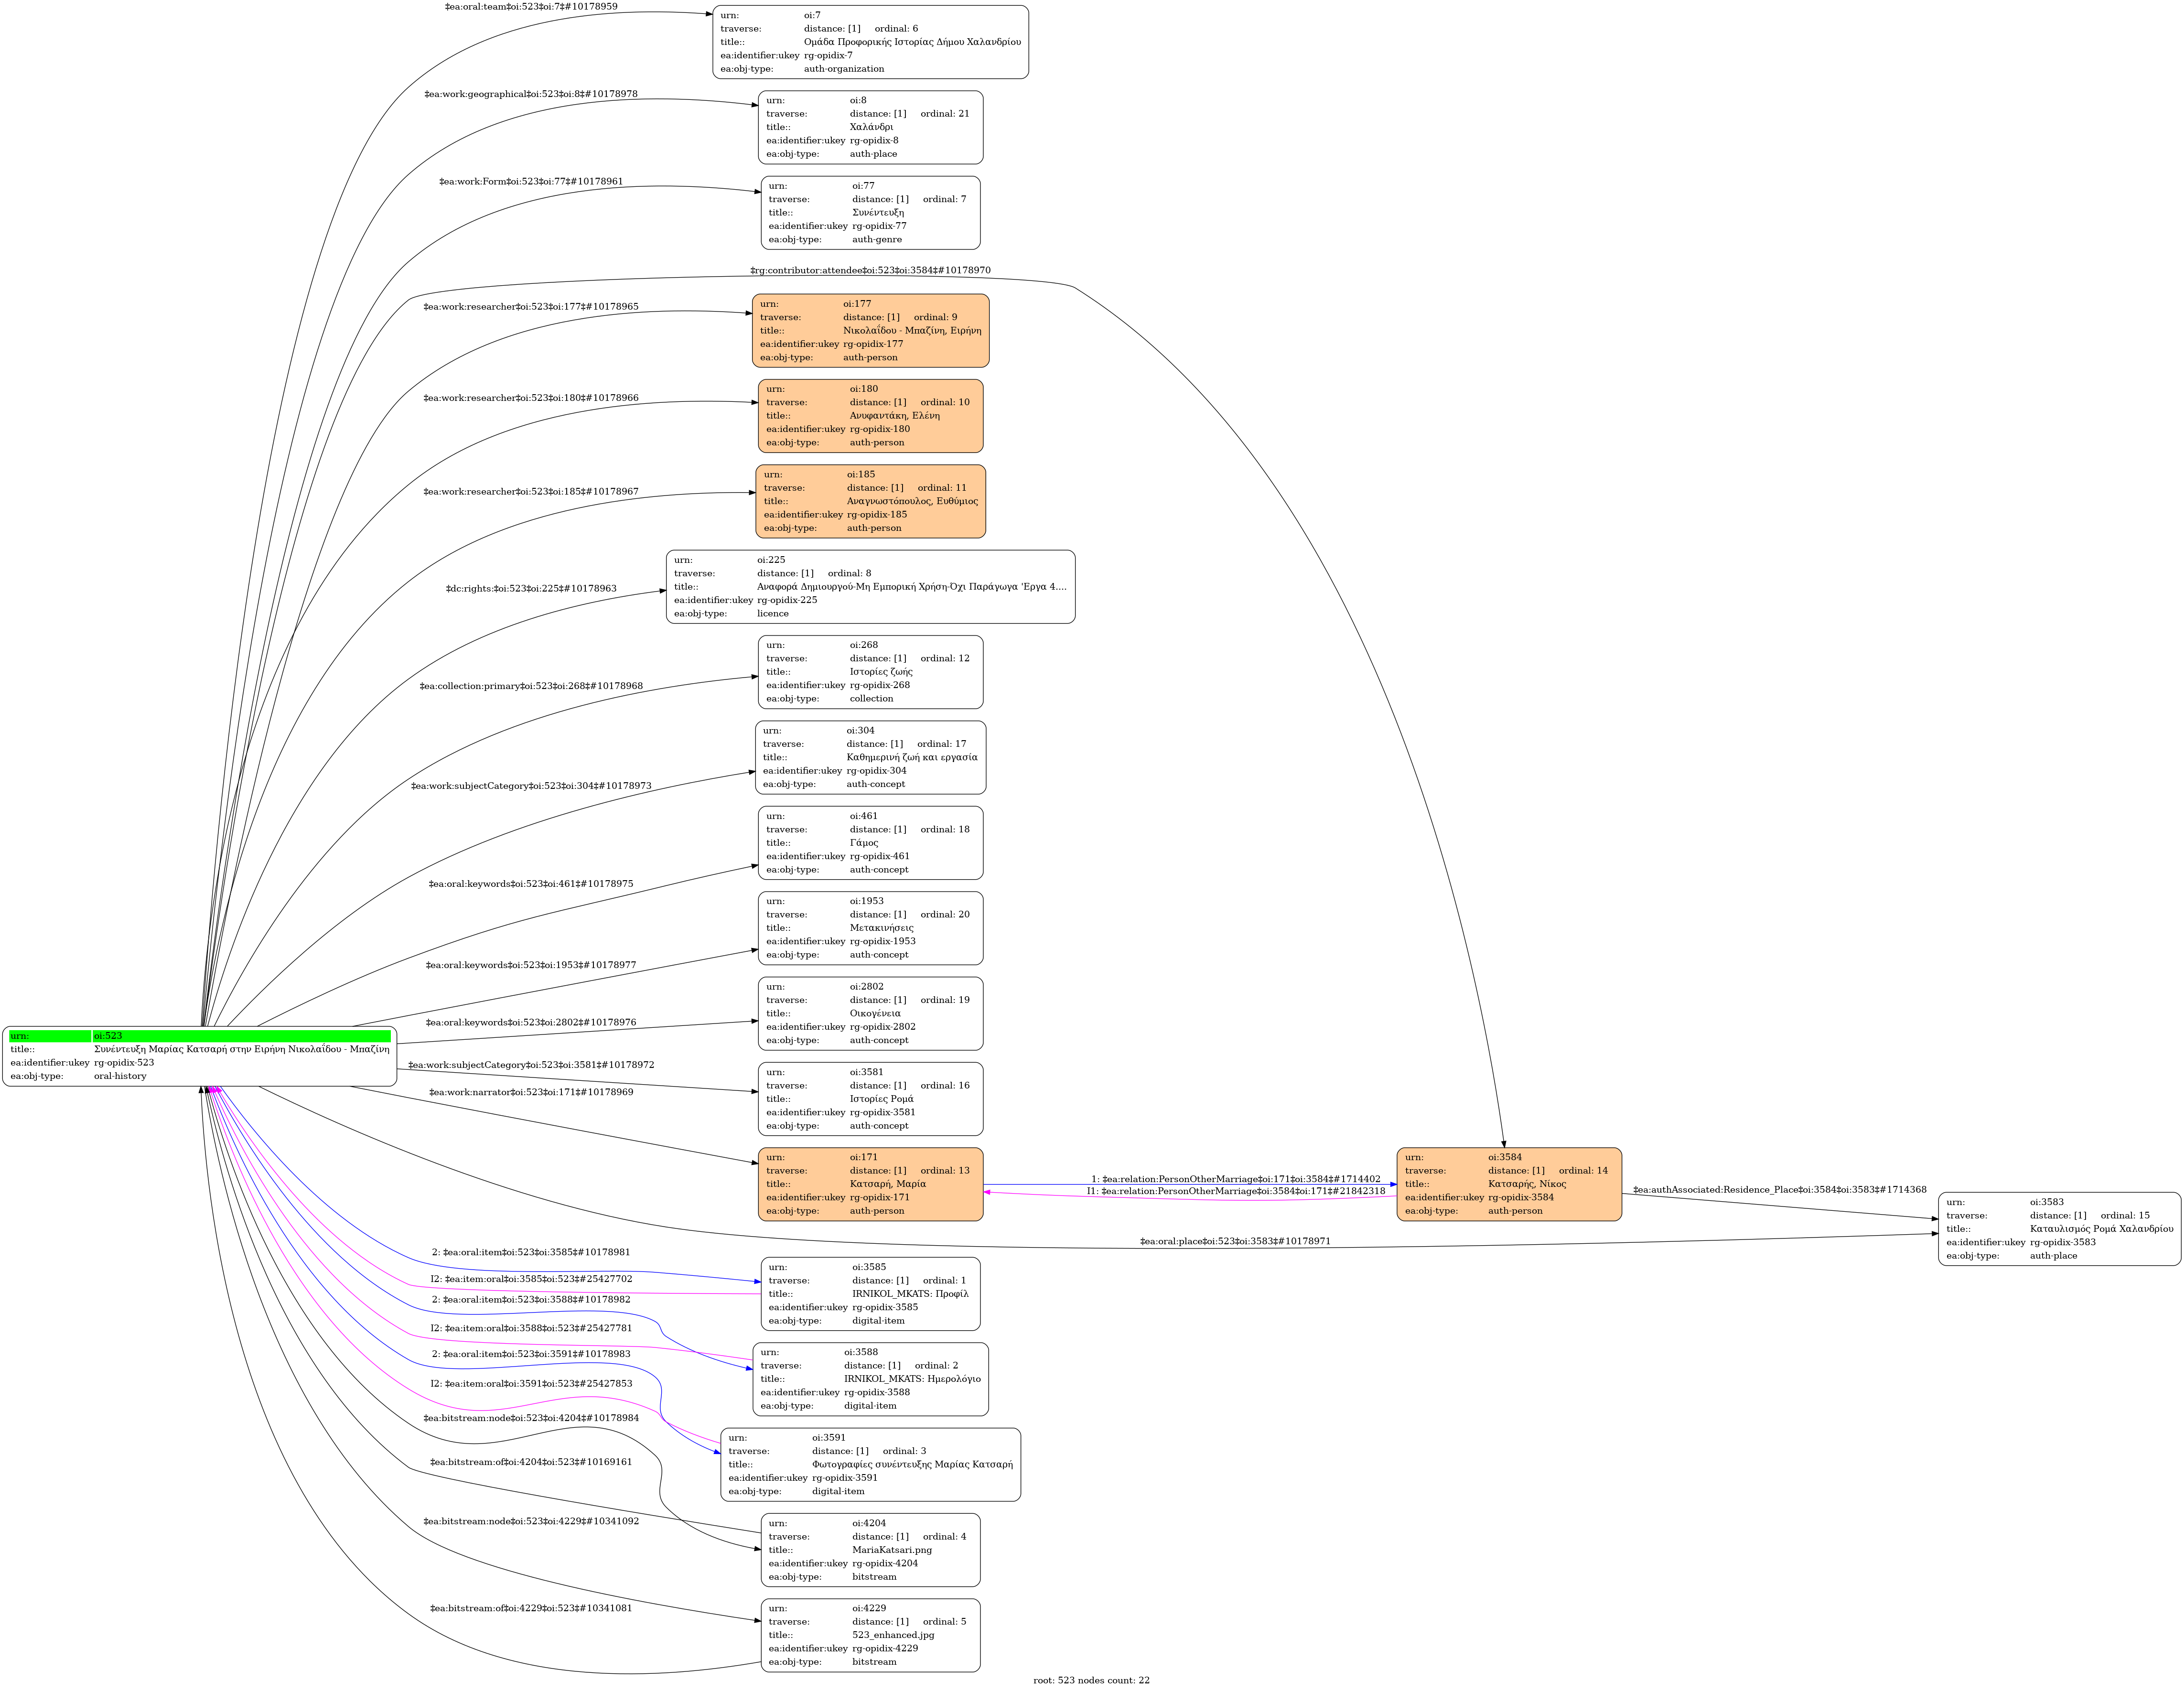Select place node Καταυλισμός Ρομά Χαλανδρίου
This screenshot has height=1691, width=2184.
tap(2059, 1229)
